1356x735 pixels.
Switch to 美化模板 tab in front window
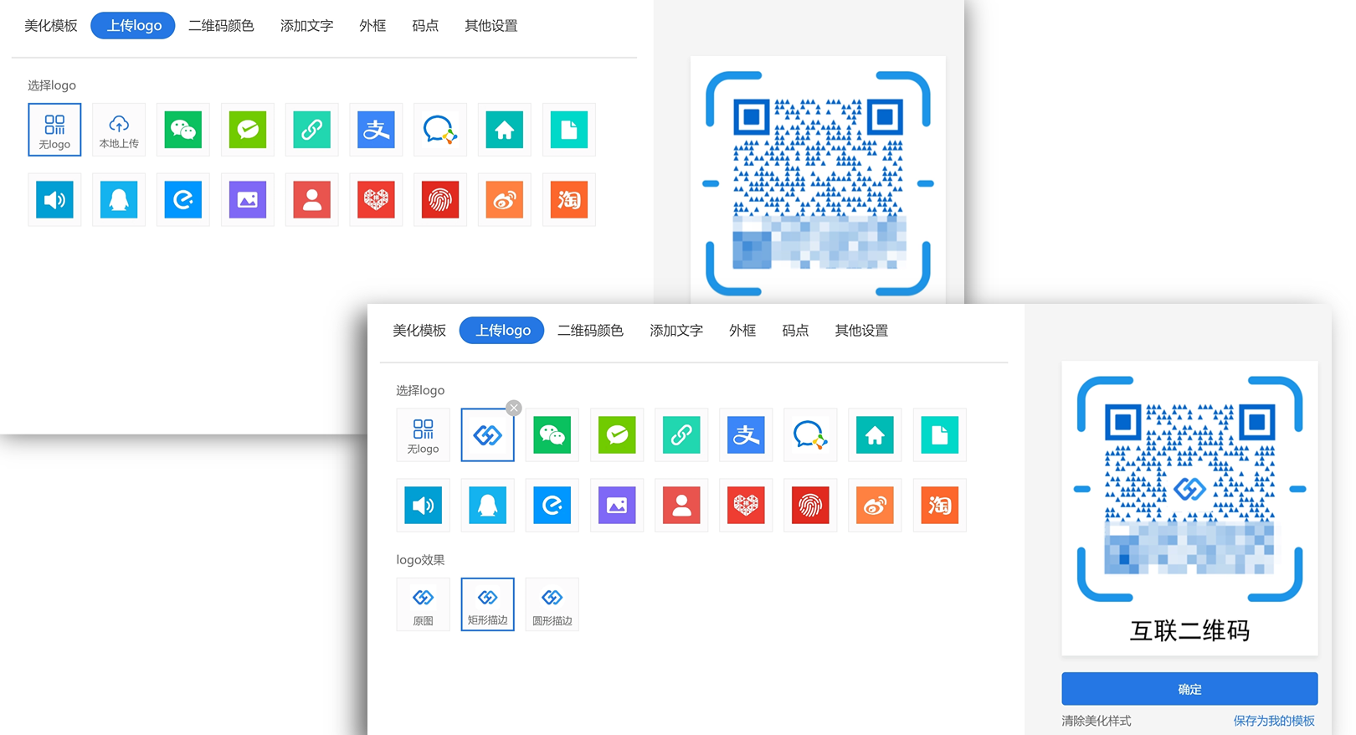[419, 331]
